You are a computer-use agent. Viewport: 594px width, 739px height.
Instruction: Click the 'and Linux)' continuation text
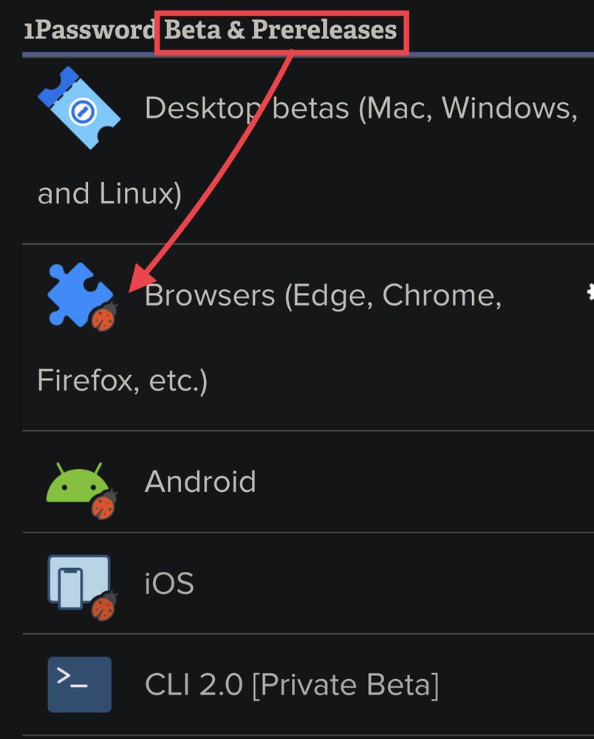tap(109, 194)
